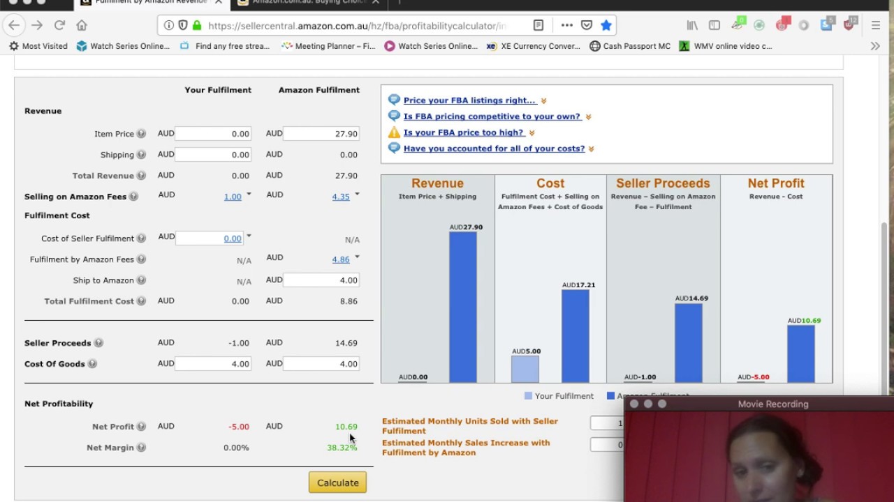The width and height of the screenshot is (894, 502).
Task: Open 'Is your FBA price too high?' link
Action: pyautogui.click(x=464, y=132)
